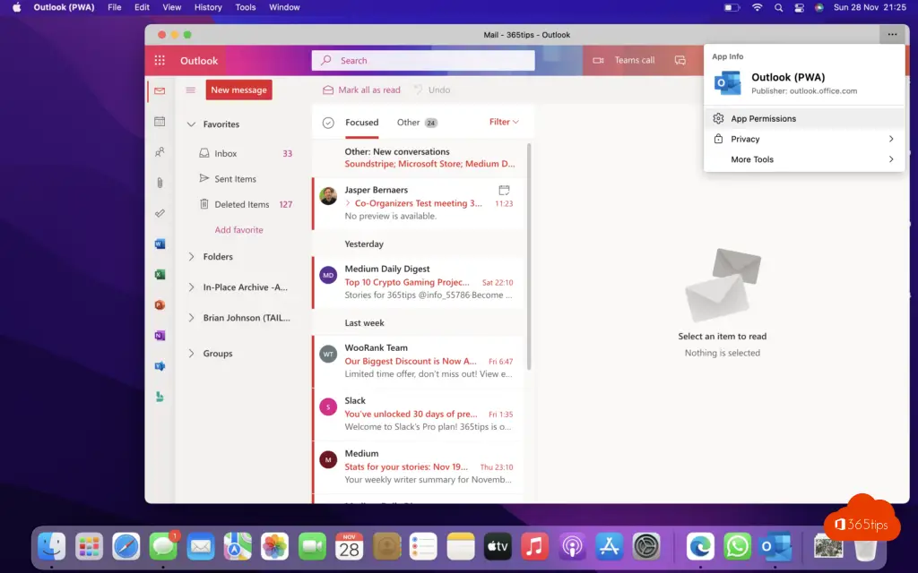The image size is (918, 573).
Task: Click the Teams call video icon
Action: click(598, 60)
